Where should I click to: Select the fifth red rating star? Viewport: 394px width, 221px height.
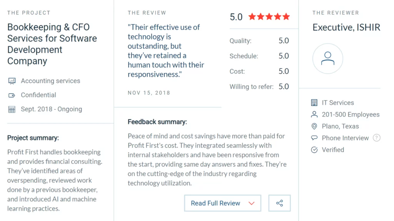pyautogui.click(x=286, y=16)
